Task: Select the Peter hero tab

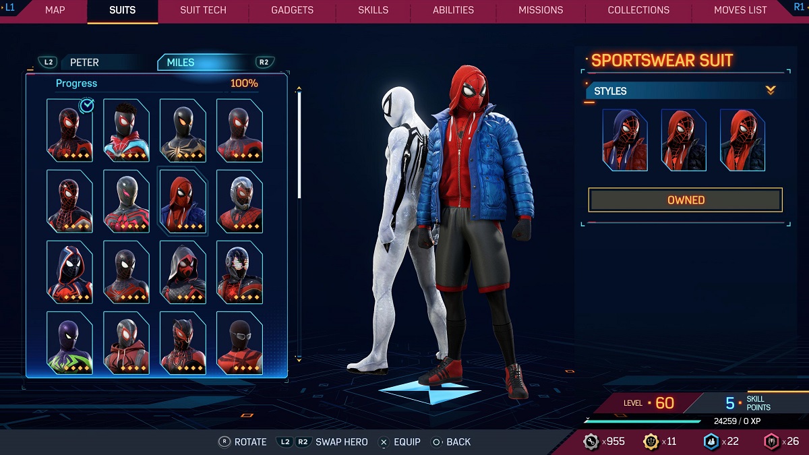Action: [84, 63]
